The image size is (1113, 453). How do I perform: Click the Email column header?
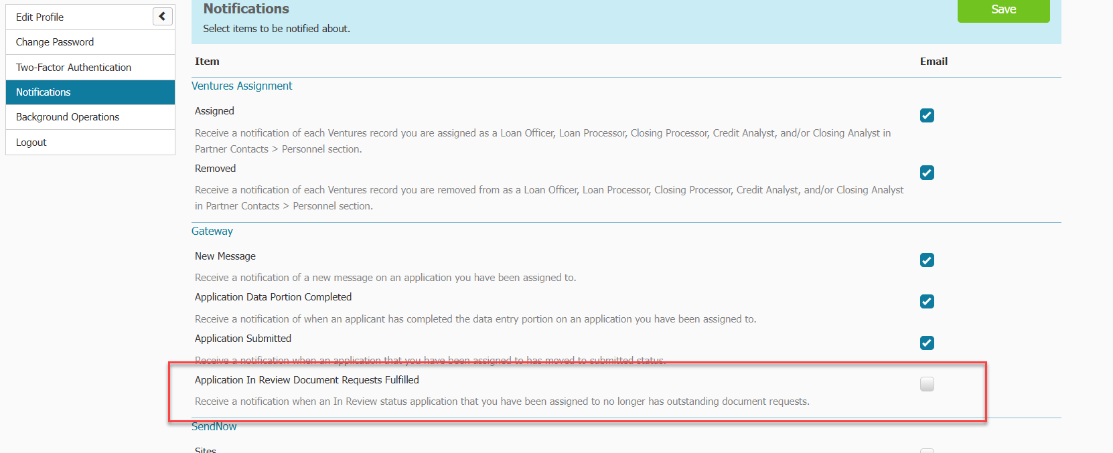point(934,62)
